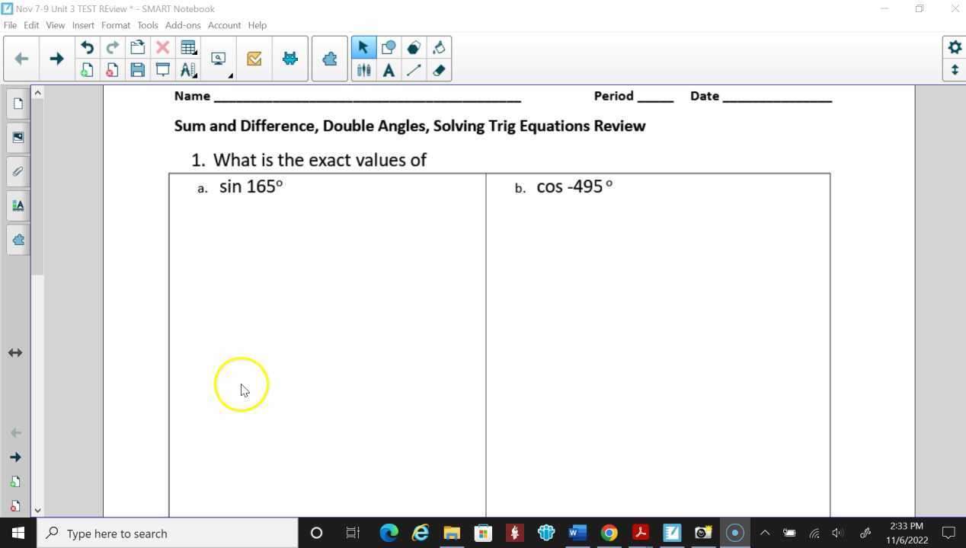Advance to the next page arrow
Image resolution: width=966 pixels, height=548 pixels.
pyautogui.click(x=56, y=58)
